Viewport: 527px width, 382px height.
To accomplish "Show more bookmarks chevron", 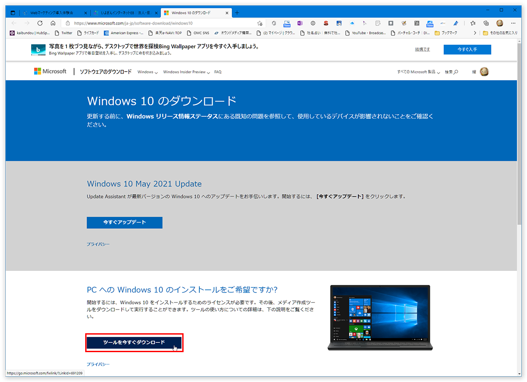I will [475, 33].
